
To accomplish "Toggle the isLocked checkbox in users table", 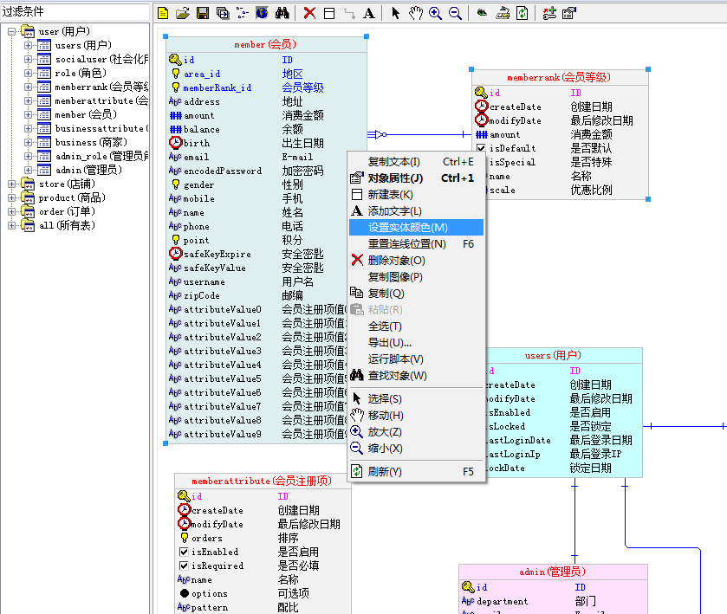I will (x=477, y=426).
